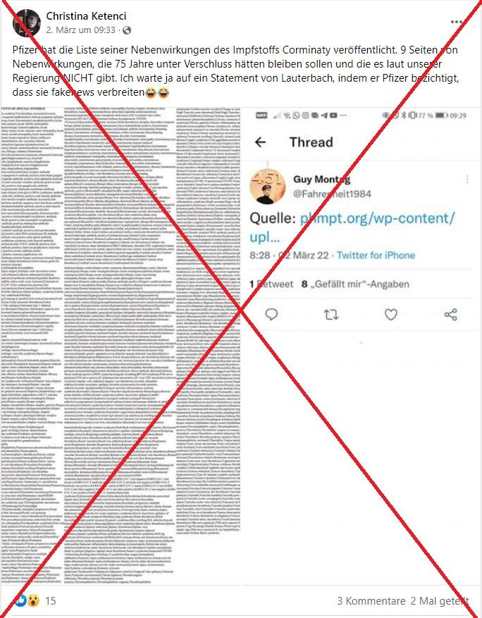
Task: Open Christina Ketenci profile name link
Action: (86, 15)
